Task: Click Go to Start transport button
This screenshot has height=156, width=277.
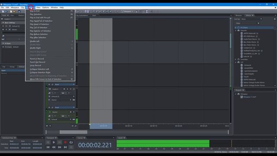Action: (x=48, y=147)
